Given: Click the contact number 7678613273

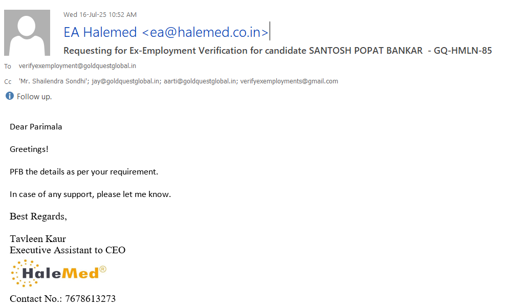Looking at the screenshot, I should coord(90,299).
